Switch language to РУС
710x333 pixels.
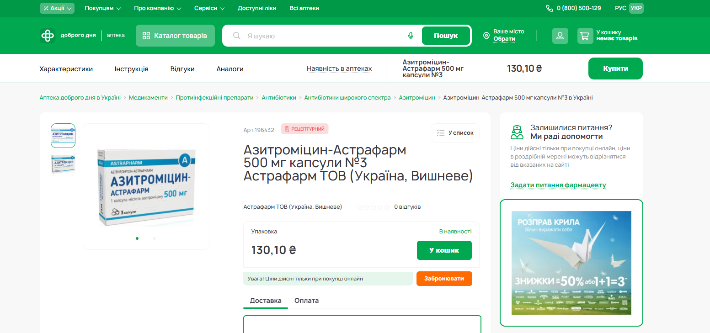(621, 8)
